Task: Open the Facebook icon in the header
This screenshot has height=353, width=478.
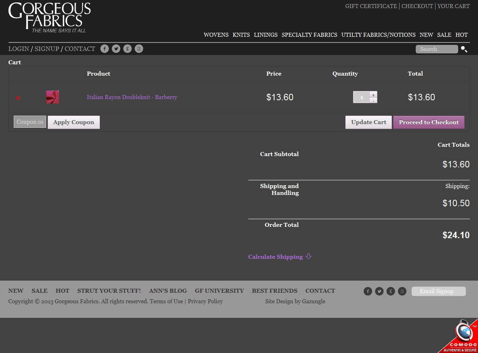Action: (x=104, y=49)
